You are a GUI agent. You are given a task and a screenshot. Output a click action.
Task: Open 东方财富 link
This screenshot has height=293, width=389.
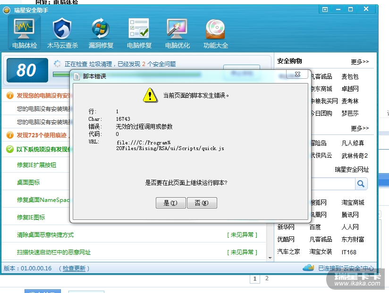353,239
